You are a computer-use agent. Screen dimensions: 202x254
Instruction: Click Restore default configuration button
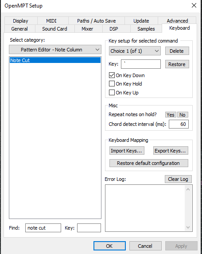tap(149, 163)
